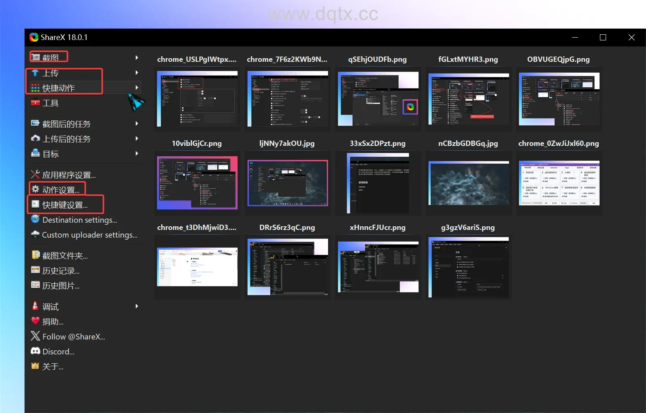
Task: Select the qSEhjOUDFb.png thumbnail
Action: (378, 99)
